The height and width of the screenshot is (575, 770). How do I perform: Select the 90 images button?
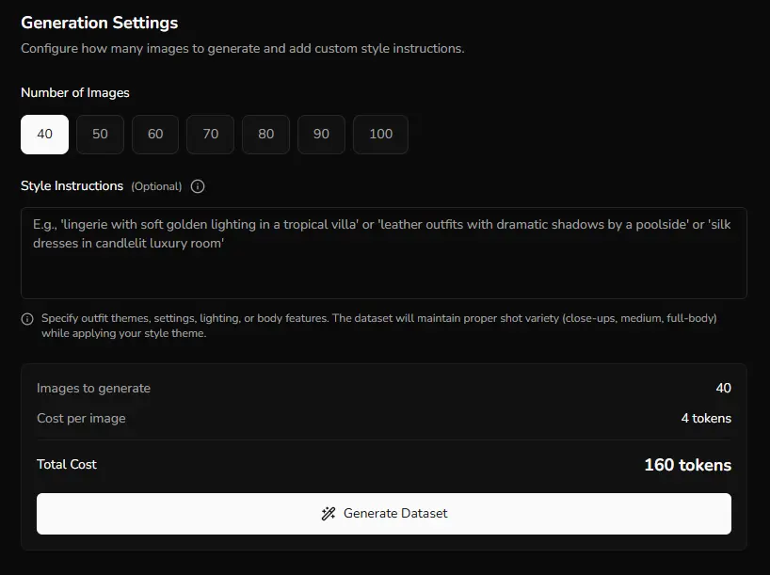click(x=321, y=135)
